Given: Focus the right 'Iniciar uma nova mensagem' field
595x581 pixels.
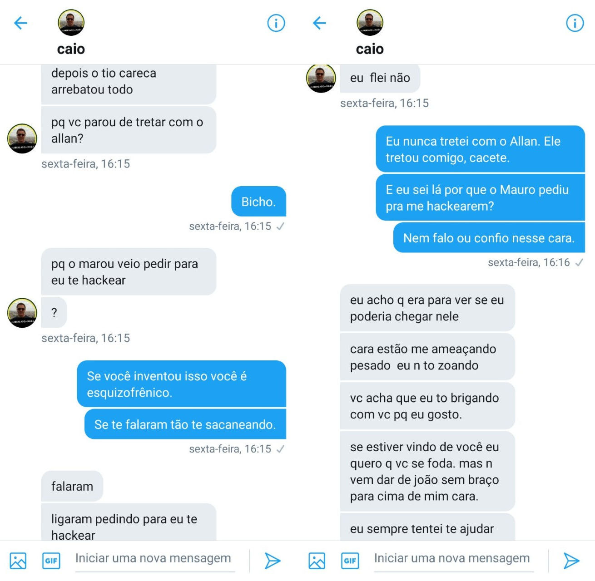Looking at the screenshot, I should 454,559.
